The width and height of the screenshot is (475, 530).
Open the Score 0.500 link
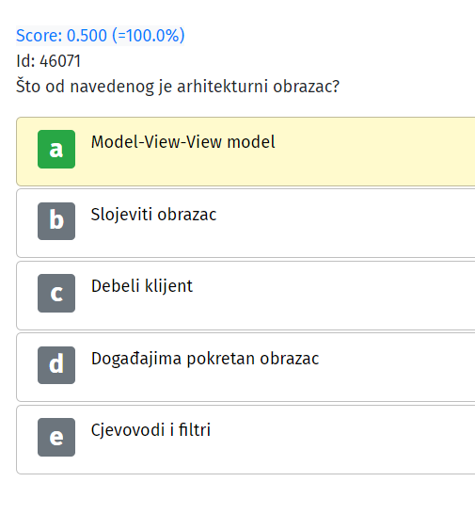(101, 36)
